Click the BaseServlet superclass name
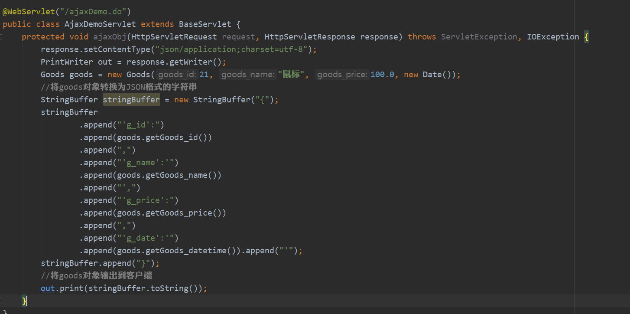 pos(205,24)
